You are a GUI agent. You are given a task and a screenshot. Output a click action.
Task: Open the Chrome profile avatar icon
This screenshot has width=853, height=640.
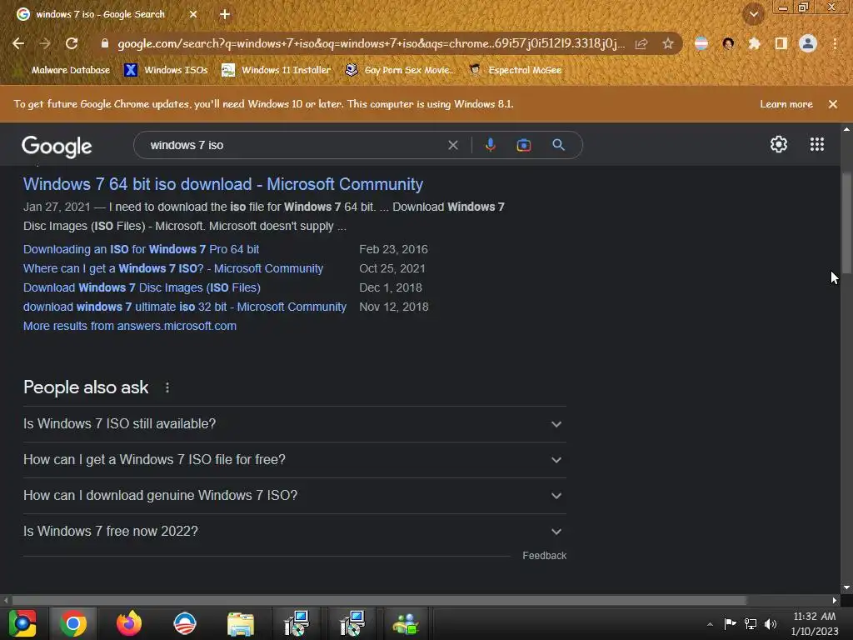[x=808, y=43]
